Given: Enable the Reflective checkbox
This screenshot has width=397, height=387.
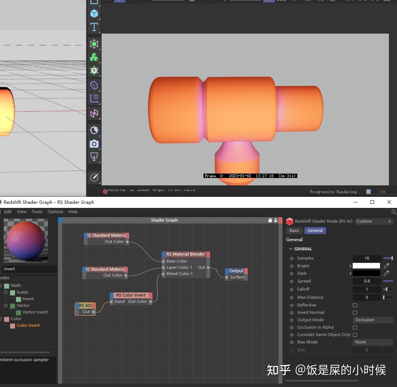Looking at the screenshot, I should (x=355, y=305).
